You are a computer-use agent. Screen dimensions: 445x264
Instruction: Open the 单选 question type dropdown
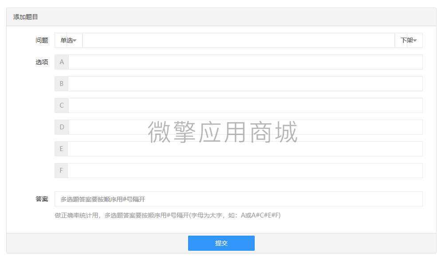pos(68,40)
